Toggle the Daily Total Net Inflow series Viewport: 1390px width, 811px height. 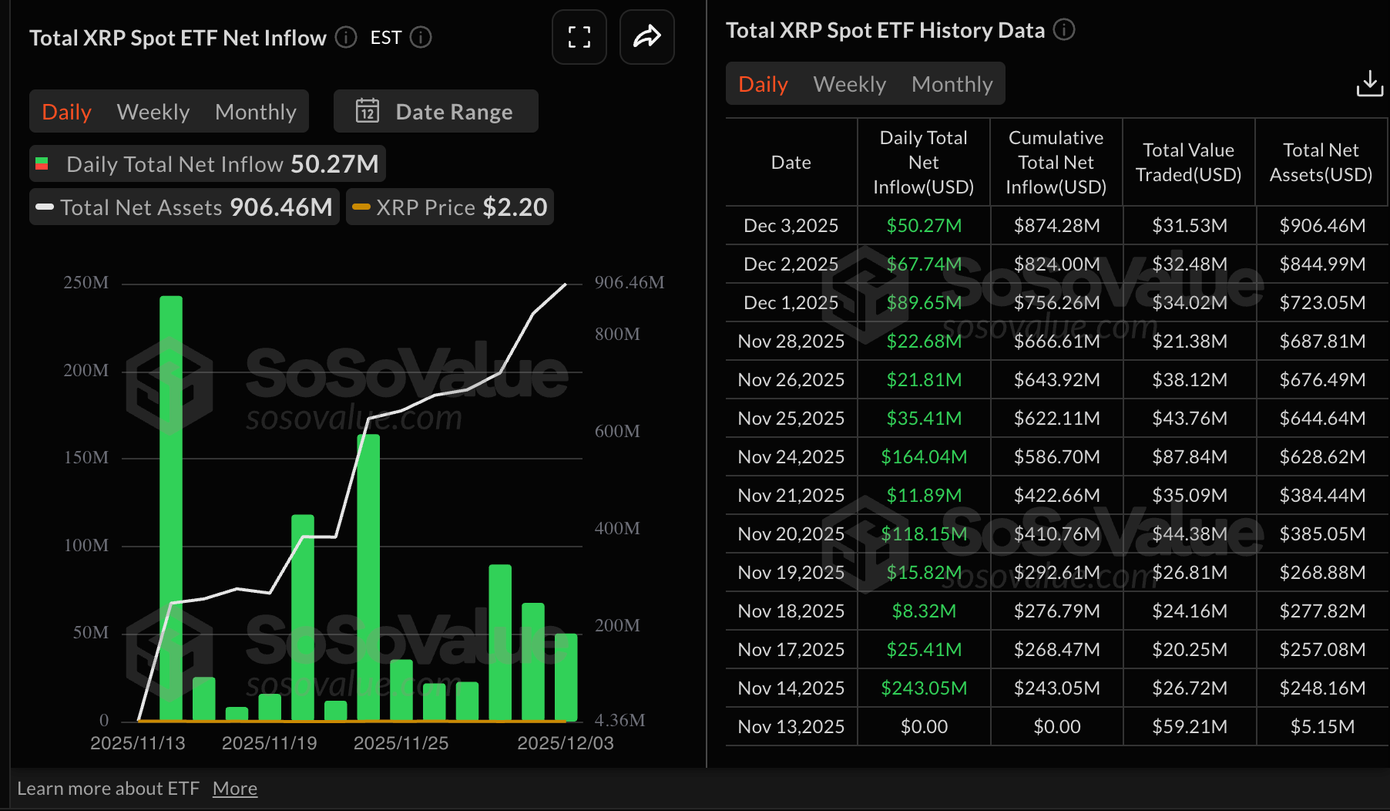[x=206, y=163]
